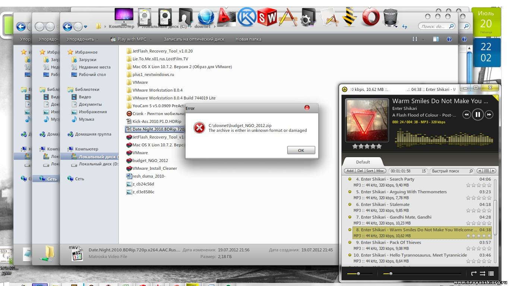Open the dark user folder in the dock
Screen dimensions: 509x286
(x=185, y=17)
